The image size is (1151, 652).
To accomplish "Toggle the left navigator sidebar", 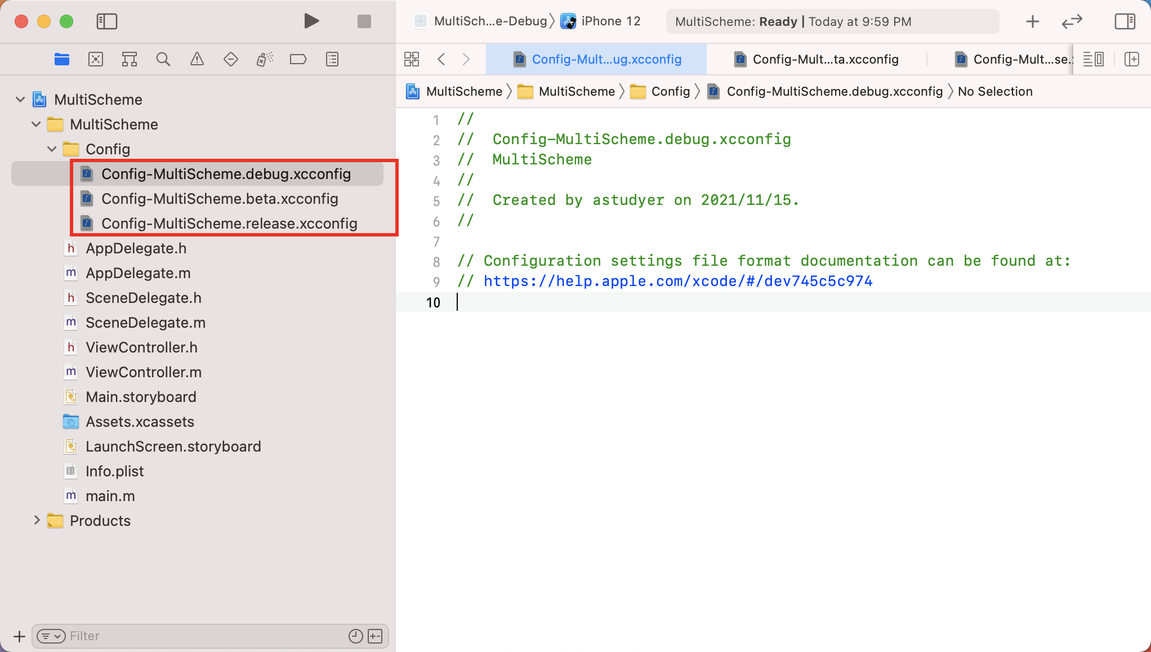I will tap(106, 21).
